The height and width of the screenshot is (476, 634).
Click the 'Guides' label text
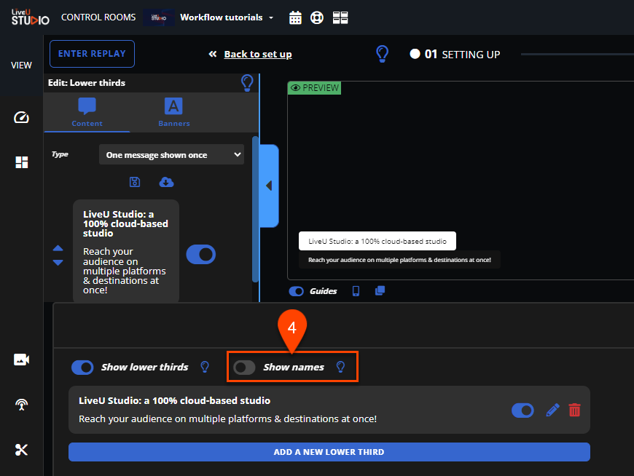(x=323, y=291)
